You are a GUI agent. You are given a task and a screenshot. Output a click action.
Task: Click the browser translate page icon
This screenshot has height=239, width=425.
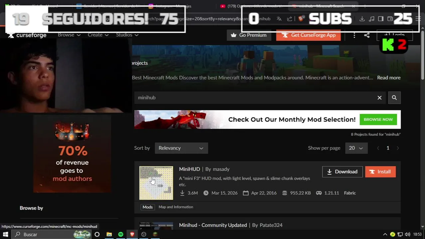point(279,19)
